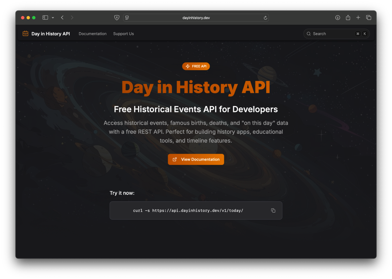Copy the curl command using the copy icon
The width and height of the screenshot is (392, 279).
point(273,210)
